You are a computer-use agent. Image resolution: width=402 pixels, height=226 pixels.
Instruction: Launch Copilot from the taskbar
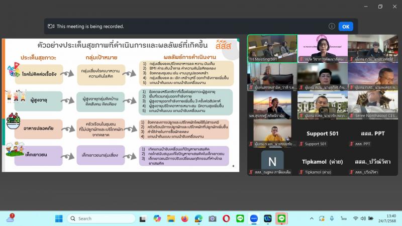pos(157,218)
